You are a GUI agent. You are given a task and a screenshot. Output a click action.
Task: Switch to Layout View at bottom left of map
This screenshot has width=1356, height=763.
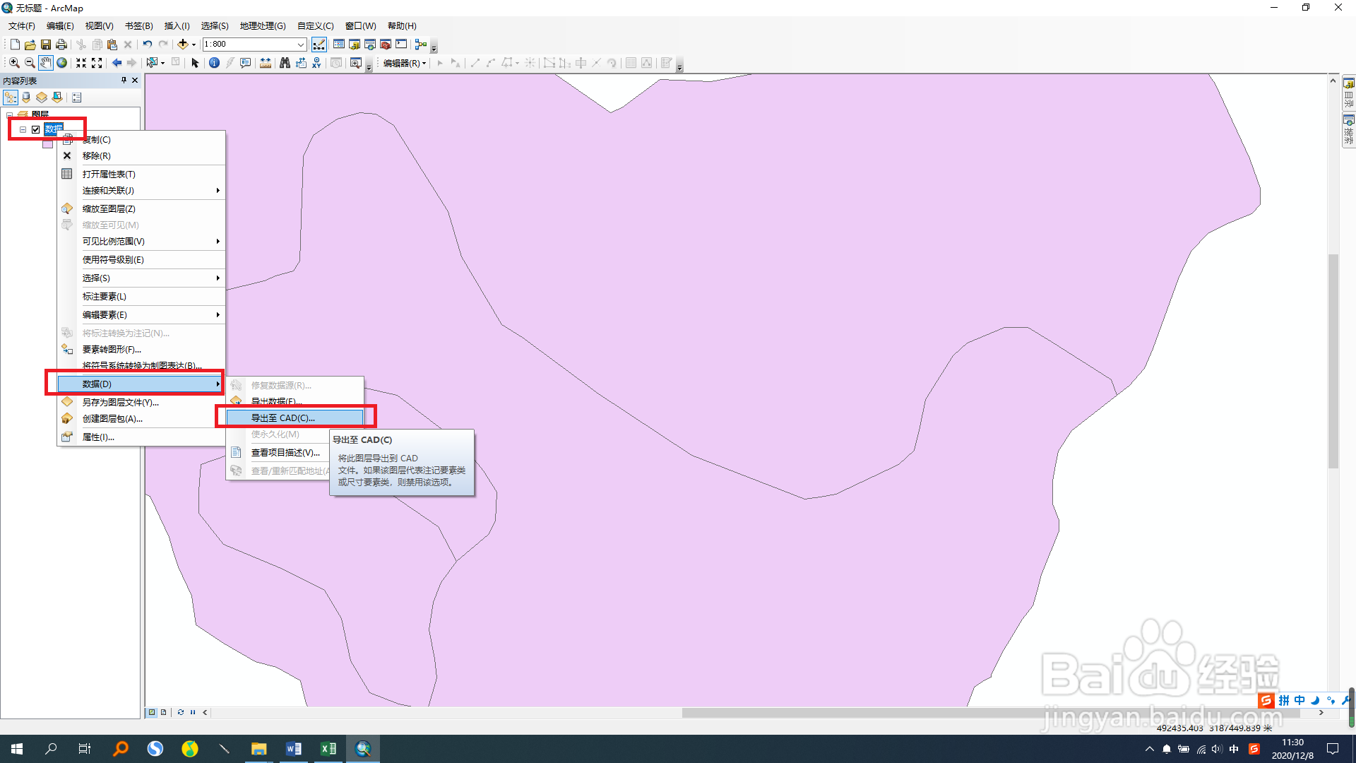(x=164, y=712)
